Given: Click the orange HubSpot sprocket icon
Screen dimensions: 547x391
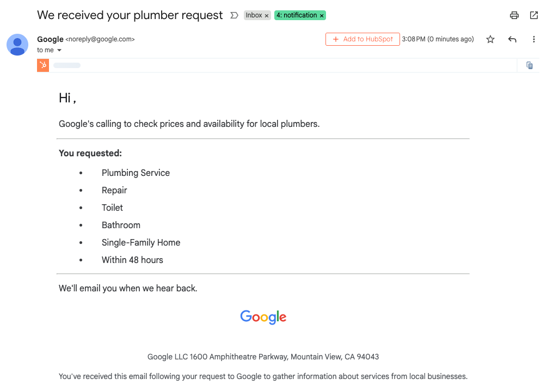Looking at the screenshot, I should click(42, 65).
